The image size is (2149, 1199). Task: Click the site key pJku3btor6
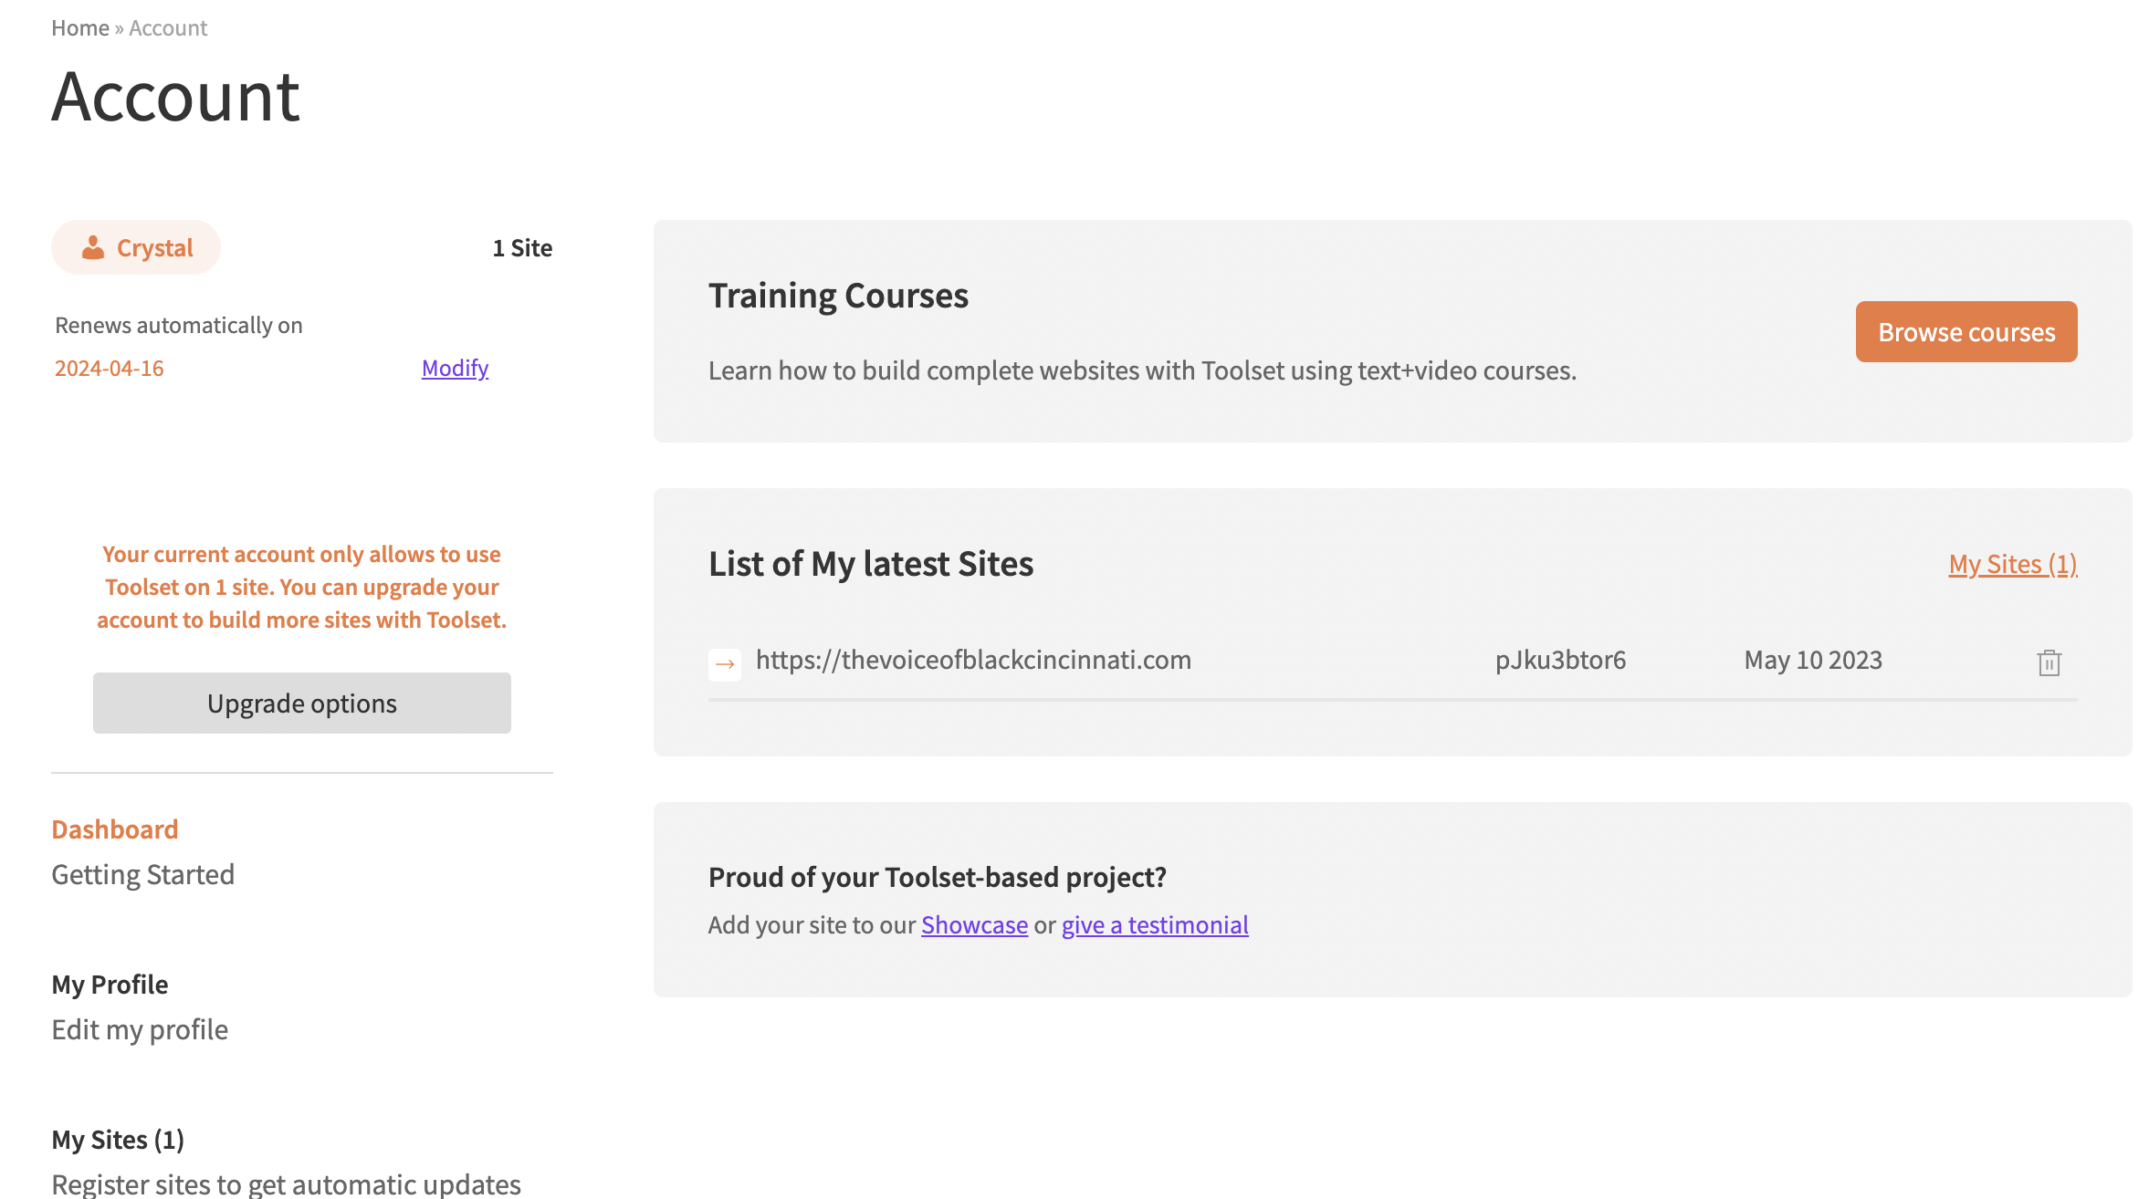click(1560, 660)
